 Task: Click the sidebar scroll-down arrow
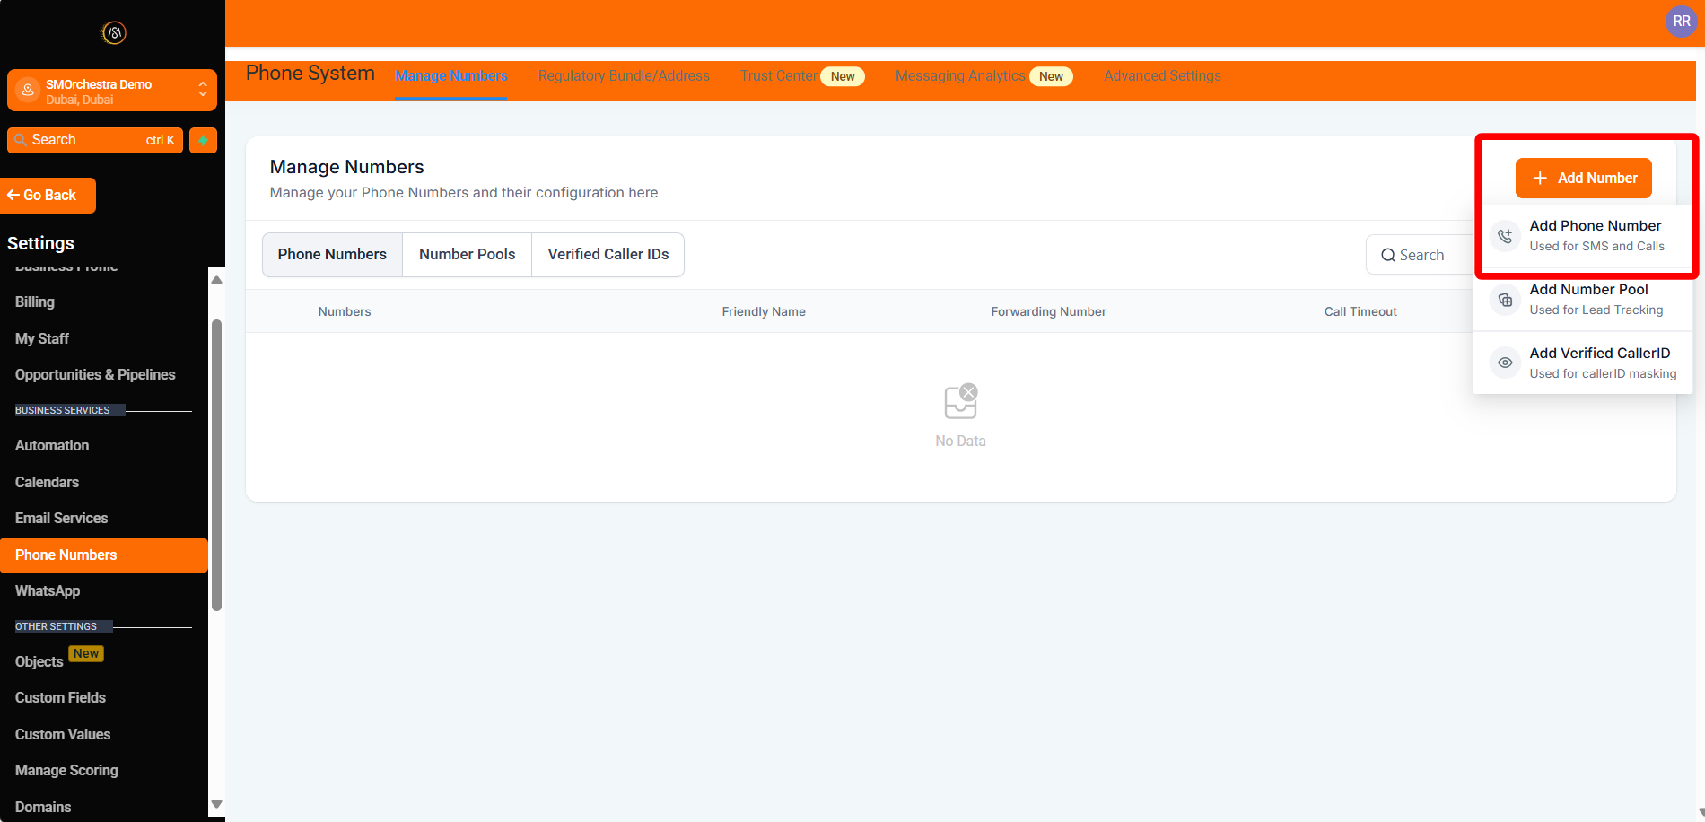216,804
